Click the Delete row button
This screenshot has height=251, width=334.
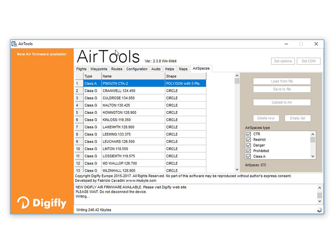click(x=266, y=118)
